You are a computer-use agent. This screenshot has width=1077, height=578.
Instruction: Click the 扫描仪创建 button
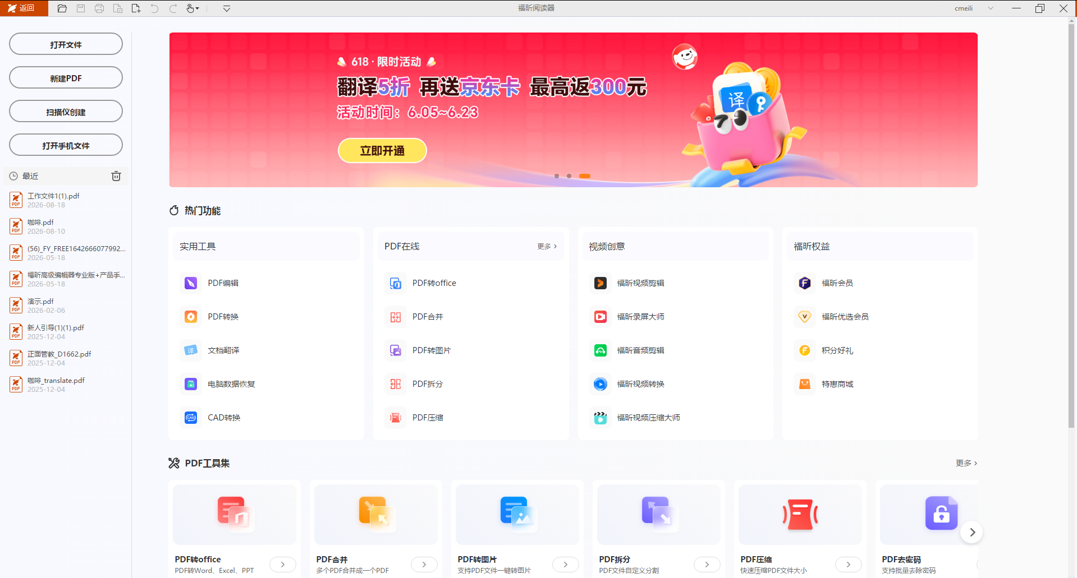(66, 112)
